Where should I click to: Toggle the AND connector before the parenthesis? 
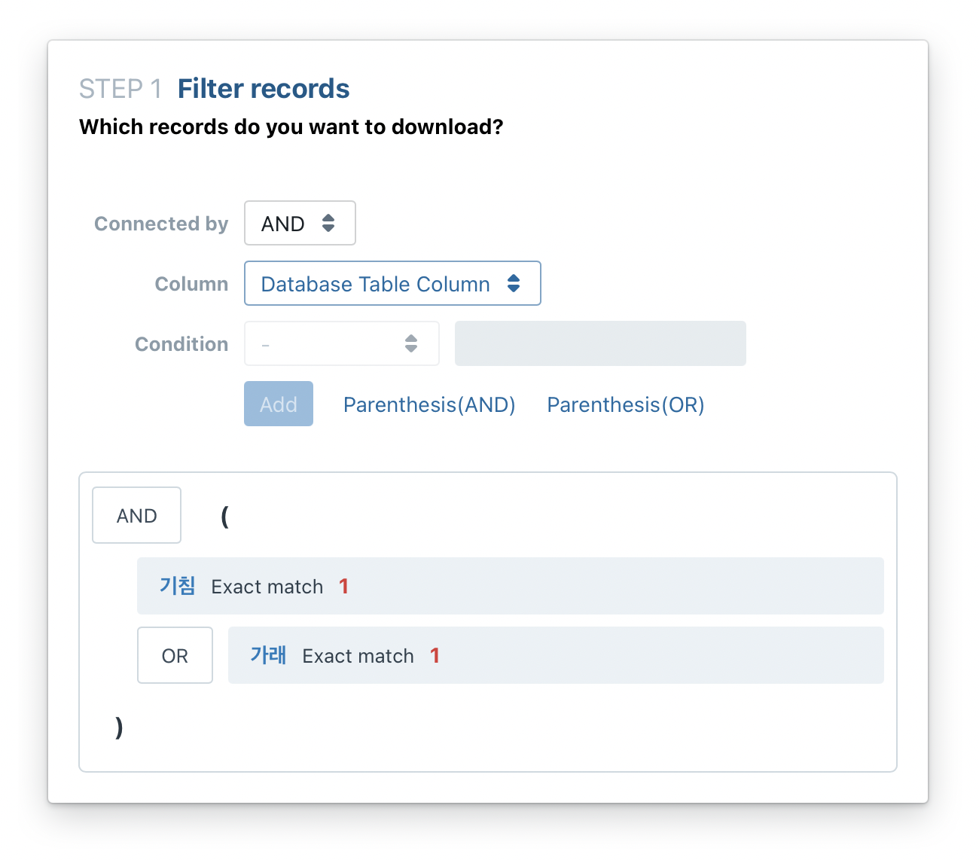pyautogui.click(x=136, y=515)
